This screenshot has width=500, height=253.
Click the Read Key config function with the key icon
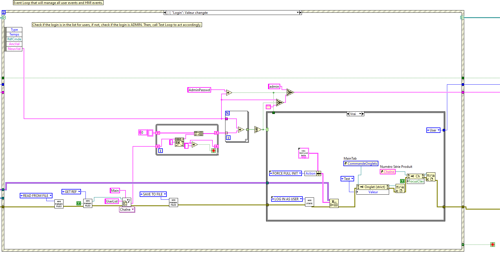click(127, 202)
